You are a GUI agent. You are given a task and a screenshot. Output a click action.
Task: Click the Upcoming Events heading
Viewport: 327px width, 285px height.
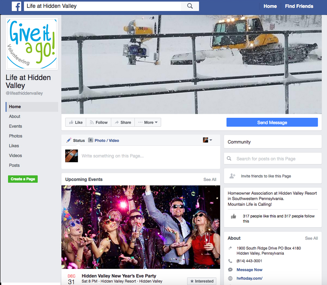84,179
